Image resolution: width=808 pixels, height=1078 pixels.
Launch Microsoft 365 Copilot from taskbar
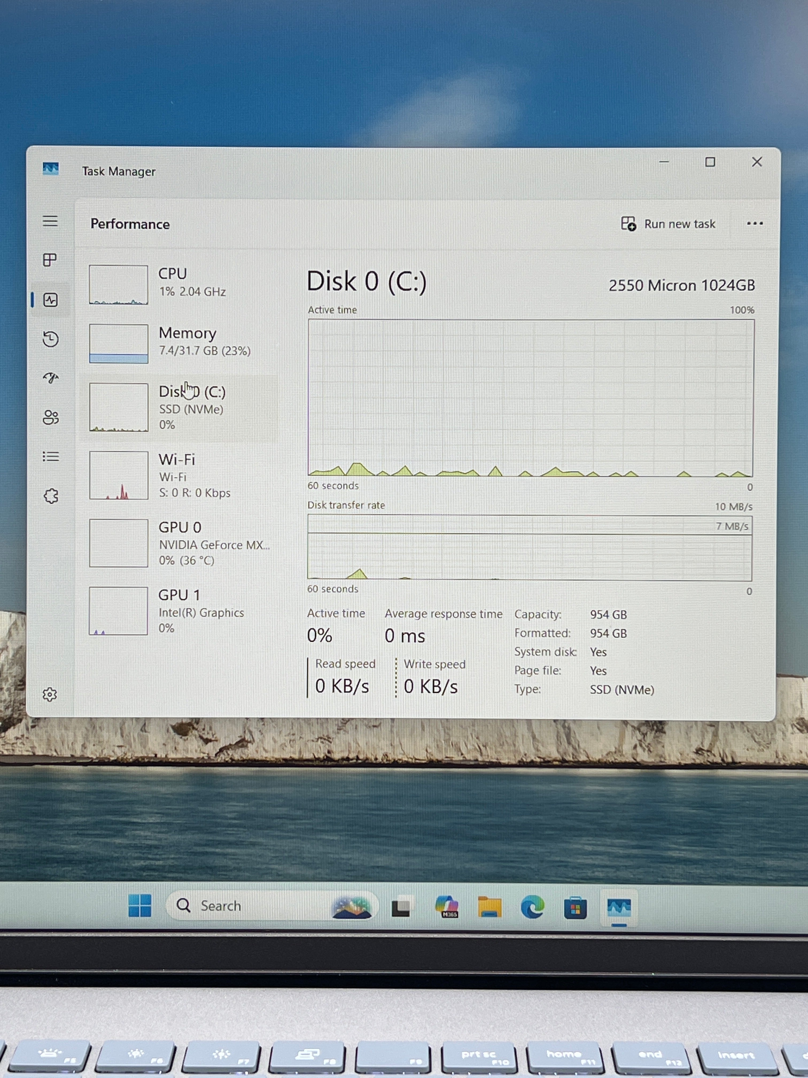point(446,906)
